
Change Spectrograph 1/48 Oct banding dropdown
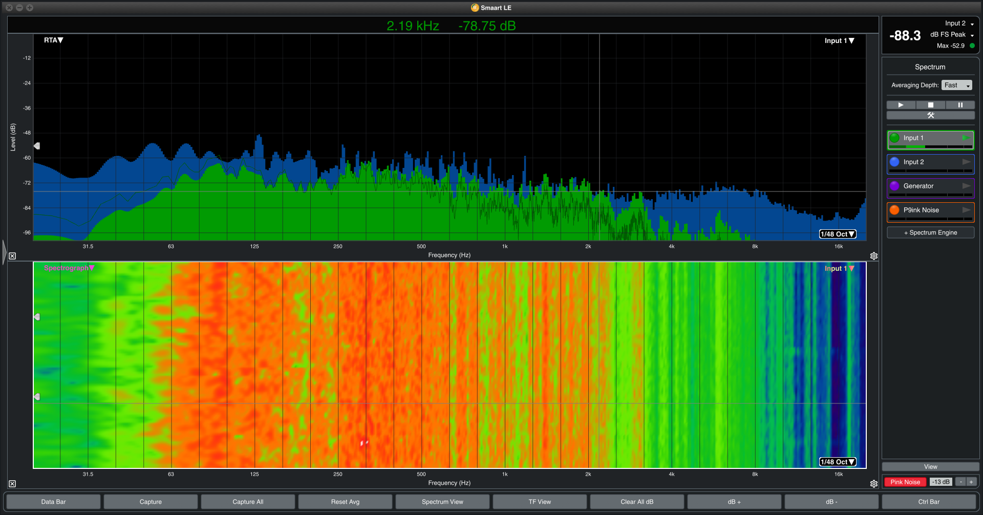coord(838,462)
